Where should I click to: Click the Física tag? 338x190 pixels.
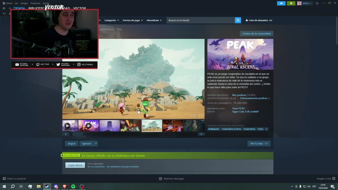260,129
